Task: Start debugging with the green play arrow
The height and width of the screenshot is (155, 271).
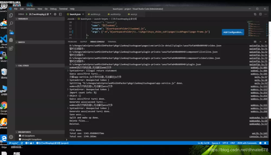Action: [x=27, y=14]
